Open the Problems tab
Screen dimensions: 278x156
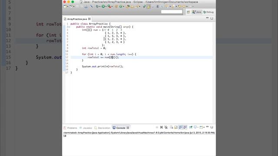click(70, 128)
